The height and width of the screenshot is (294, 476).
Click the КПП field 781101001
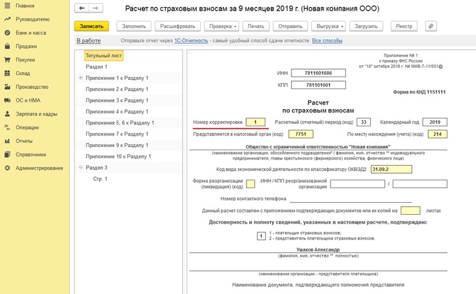coord(319,85)
